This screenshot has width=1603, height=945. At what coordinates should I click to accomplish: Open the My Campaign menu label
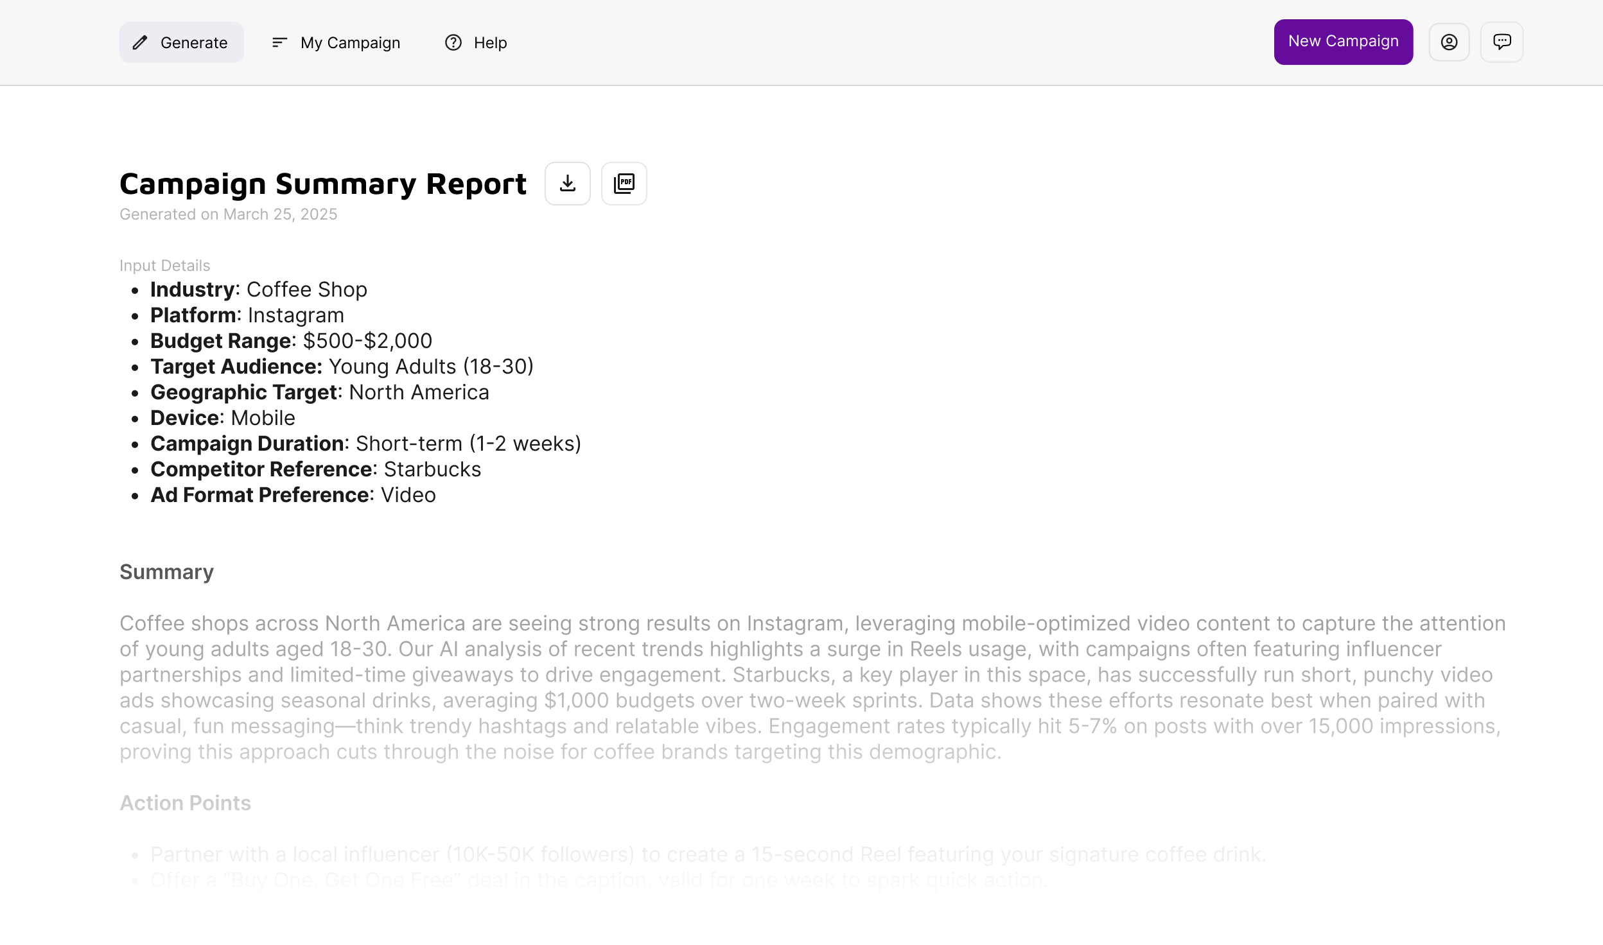350,43
